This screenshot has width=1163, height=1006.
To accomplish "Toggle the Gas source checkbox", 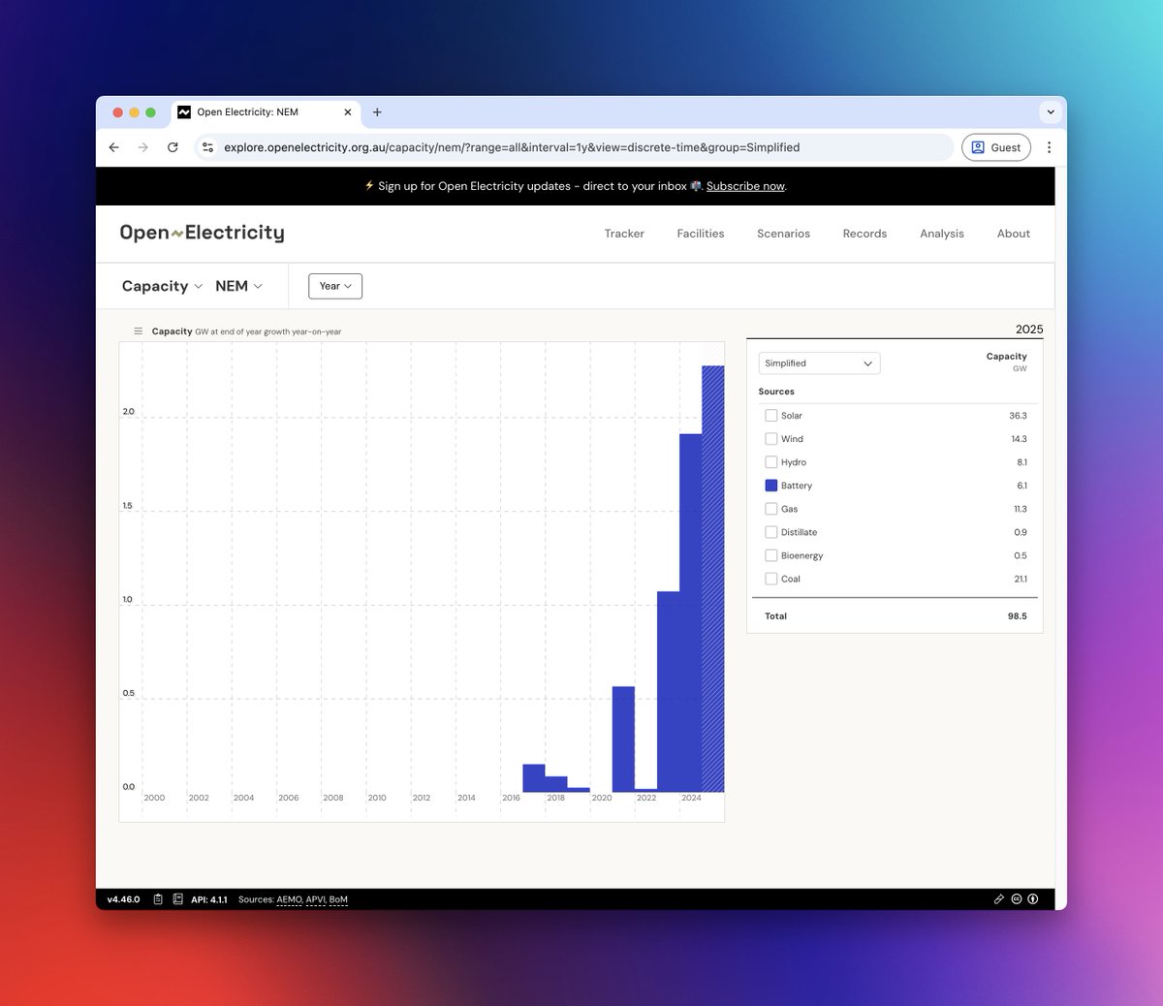I will click(x=771, y=509).
